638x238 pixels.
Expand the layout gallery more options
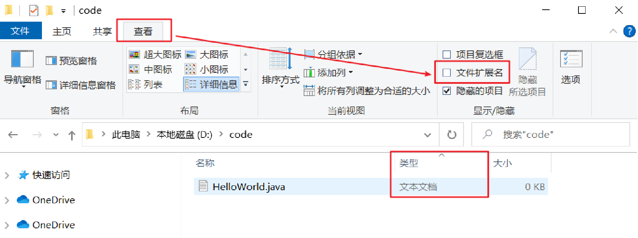(x=246, y=84)
